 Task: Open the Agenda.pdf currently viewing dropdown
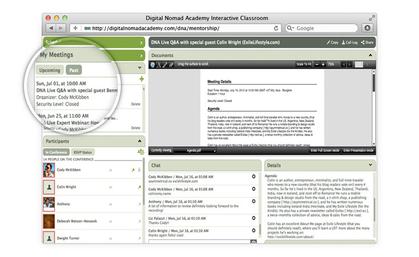pyautogui.click(x=196, y=151)
